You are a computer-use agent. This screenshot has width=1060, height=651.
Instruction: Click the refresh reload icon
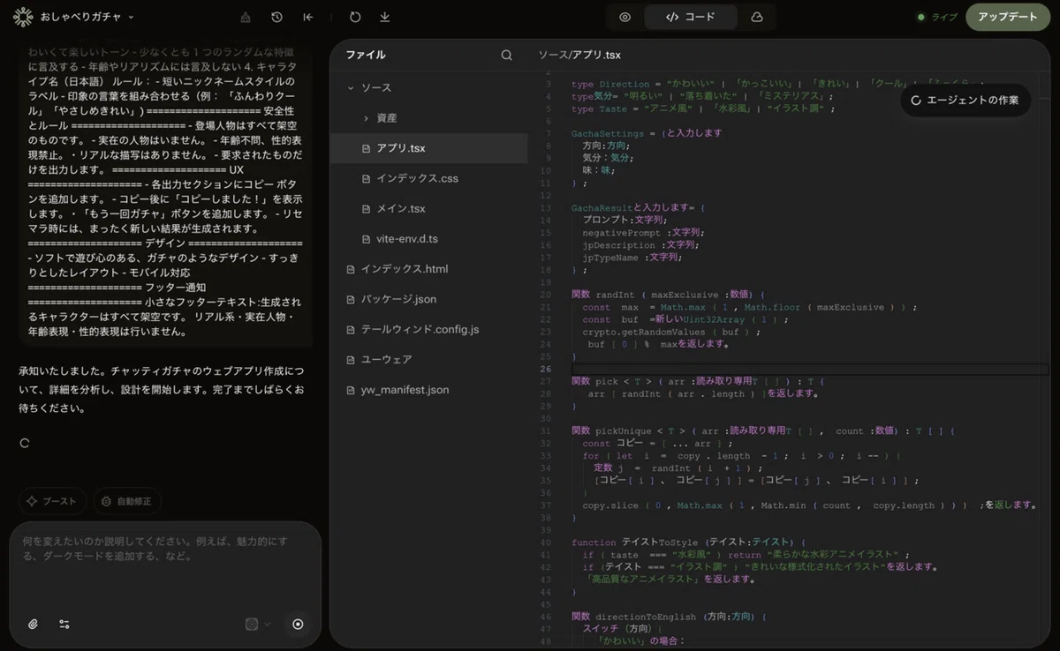pyautogui.click(x=355, y=17)
